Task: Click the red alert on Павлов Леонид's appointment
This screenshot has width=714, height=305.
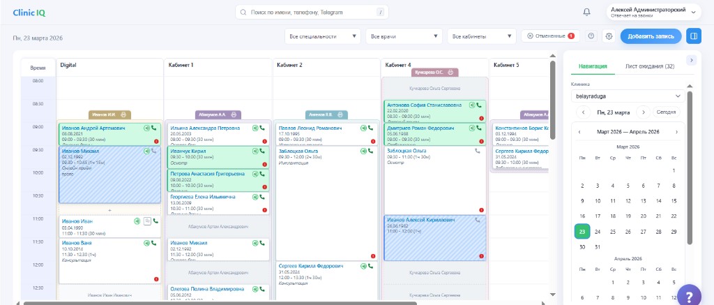Action: (373, 142)
